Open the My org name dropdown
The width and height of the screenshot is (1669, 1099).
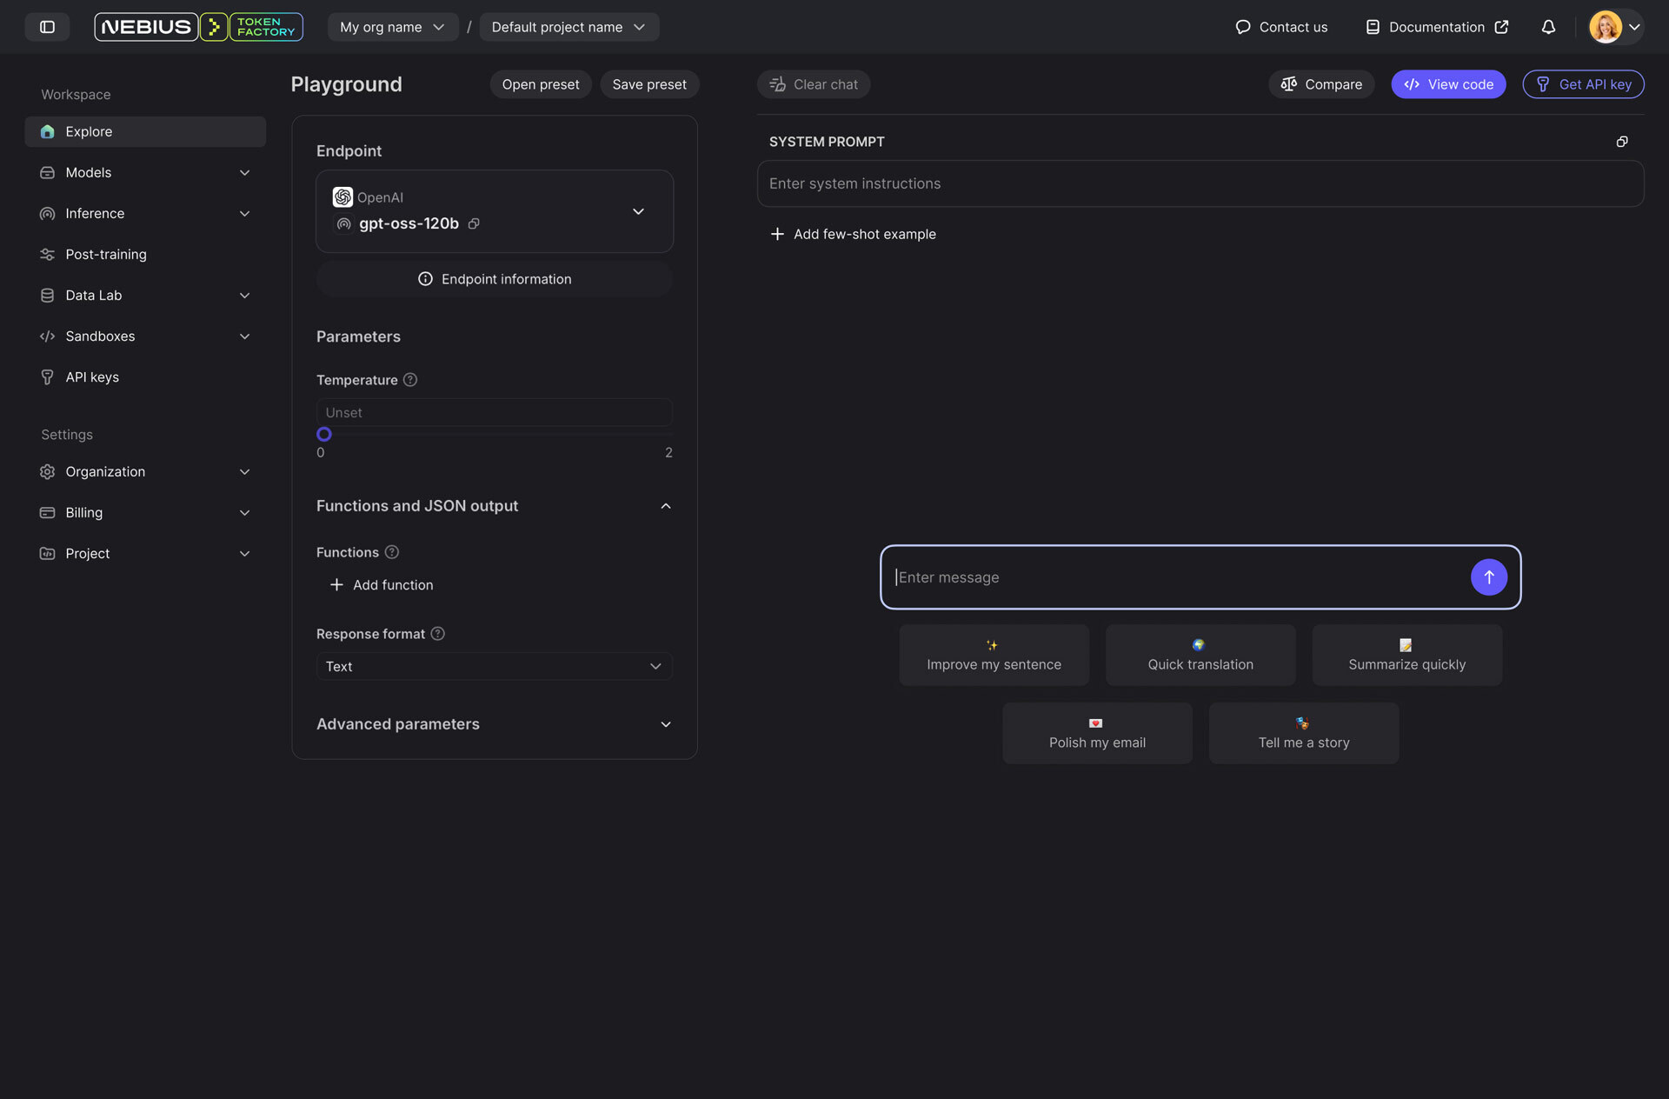(393, 27)
